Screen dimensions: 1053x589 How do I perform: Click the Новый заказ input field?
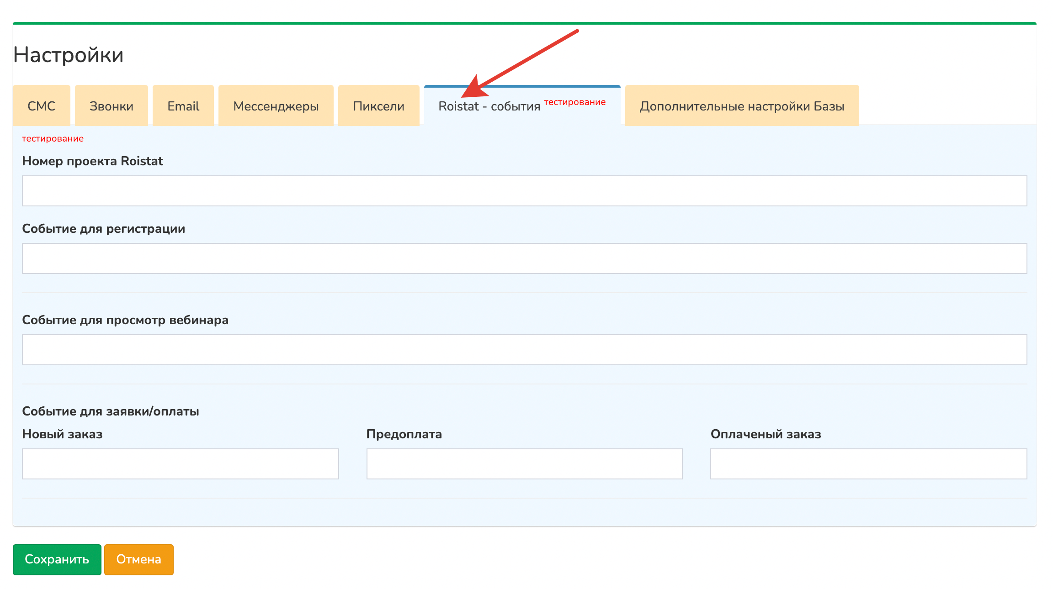click(181, 464)
